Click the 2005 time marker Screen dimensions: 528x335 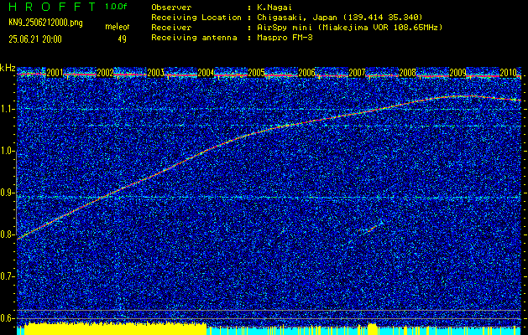[x=256, y=73]
